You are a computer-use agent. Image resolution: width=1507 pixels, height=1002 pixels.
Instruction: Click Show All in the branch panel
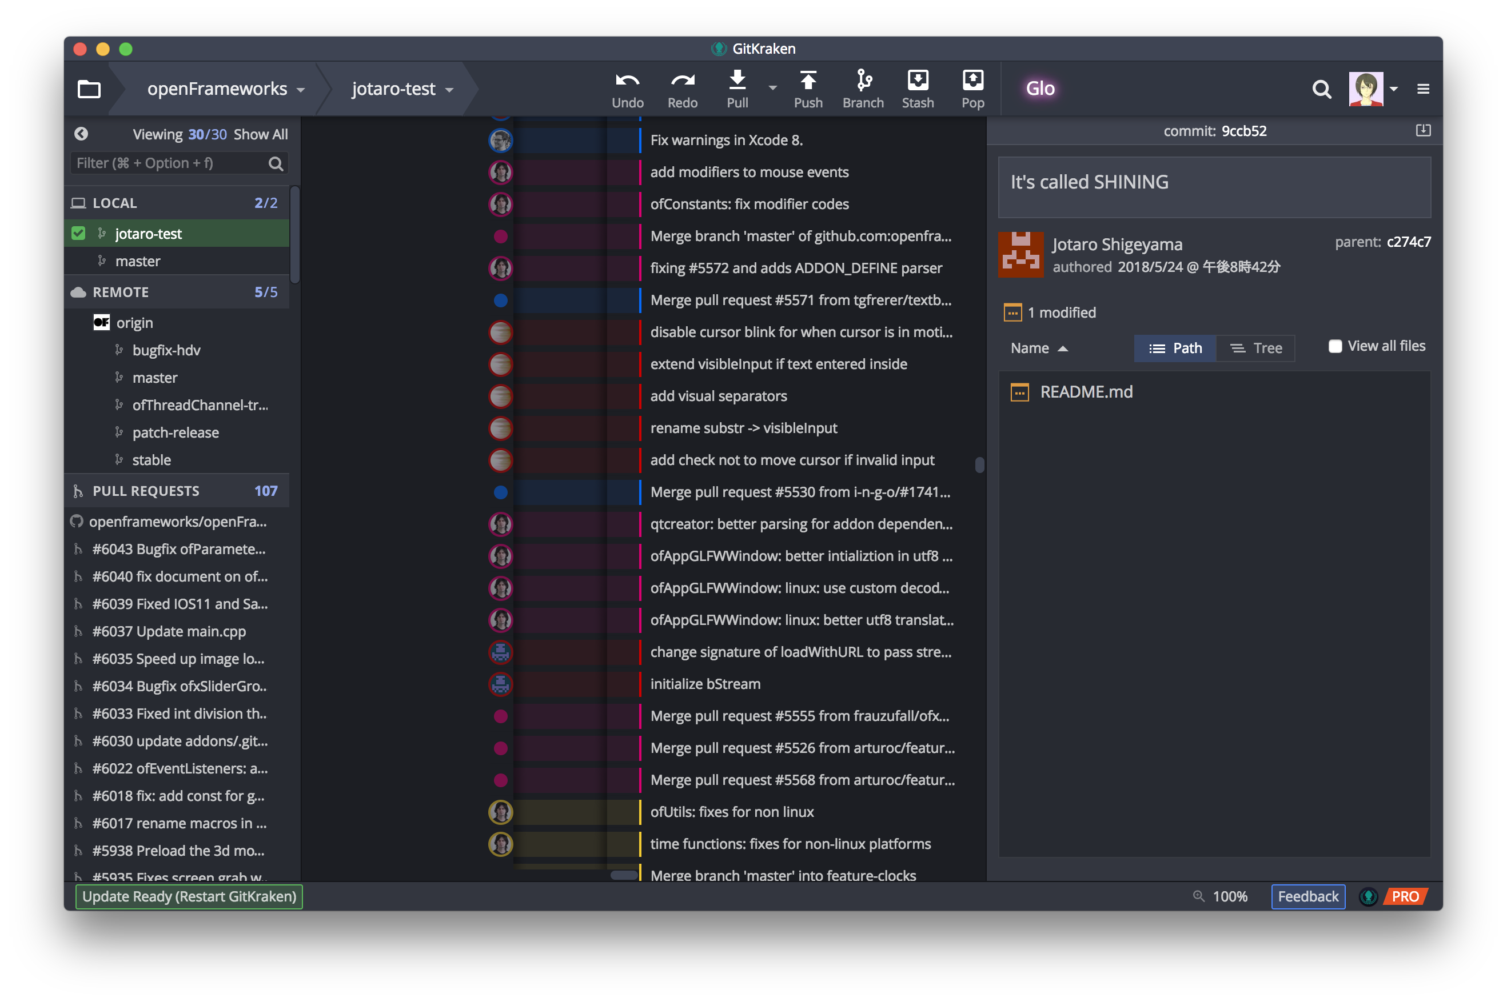[260, 134]
